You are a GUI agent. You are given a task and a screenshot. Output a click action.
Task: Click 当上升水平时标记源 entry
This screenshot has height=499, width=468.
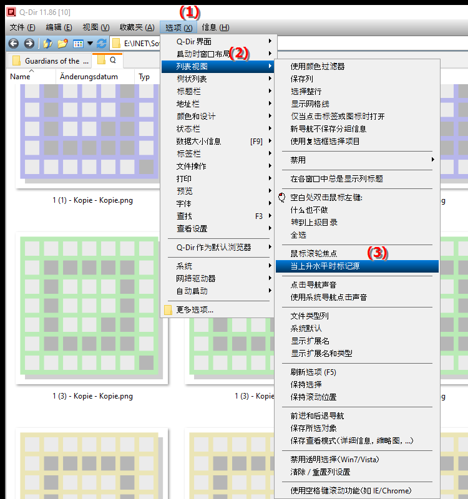357,266
